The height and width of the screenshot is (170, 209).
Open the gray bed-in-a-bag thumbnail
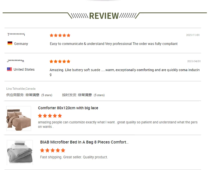[20, 152]
